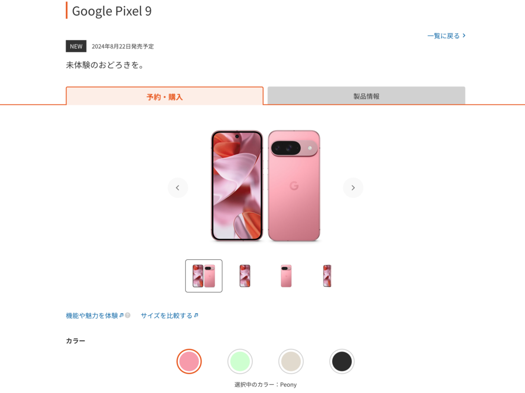Screen dimensions: 525x393
Task: Open the 機能や魅力を体験 link
Action: 92,316
